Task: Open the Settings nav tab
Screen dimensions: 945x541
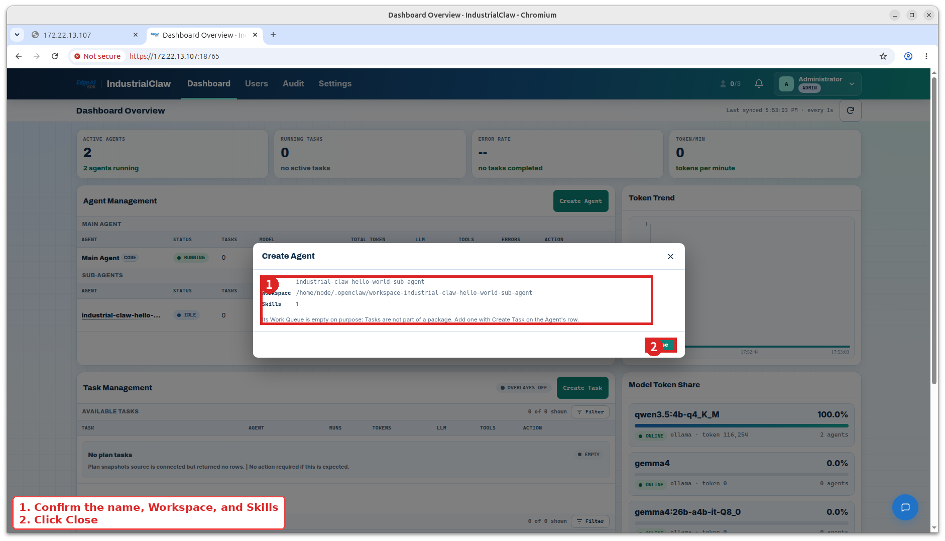Action: click(x=335, y=84)
